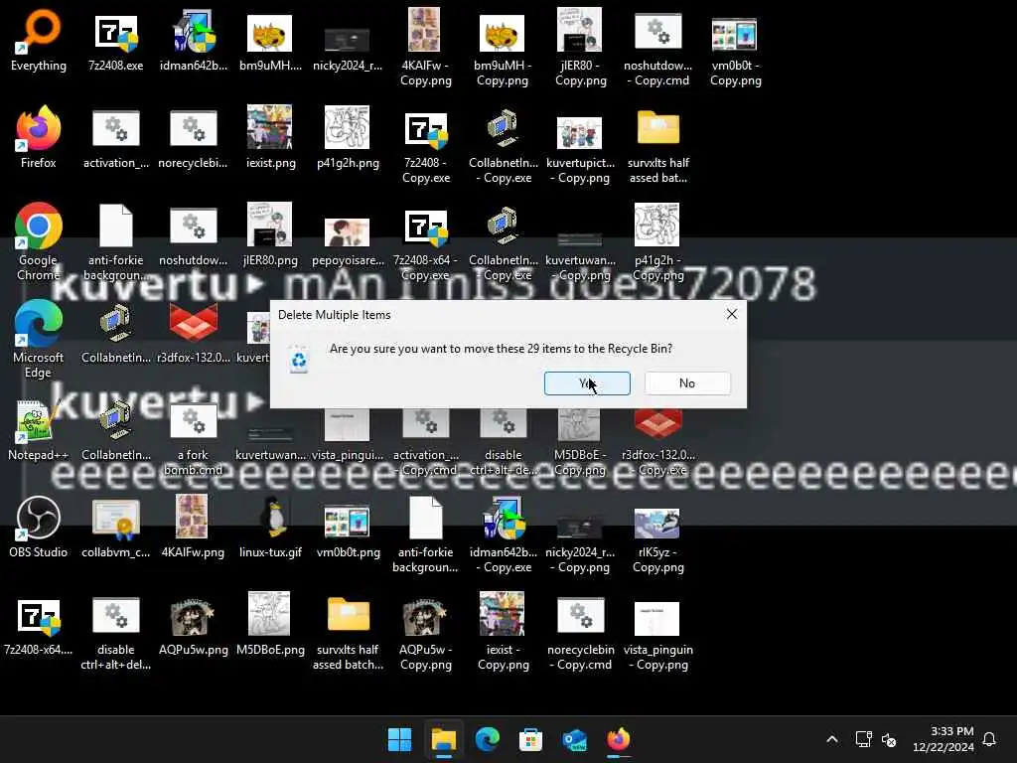Select the AQPu5w.png image file
Image resolution: width=1017 pixels, height=763 pixels.
coord(194,625)
